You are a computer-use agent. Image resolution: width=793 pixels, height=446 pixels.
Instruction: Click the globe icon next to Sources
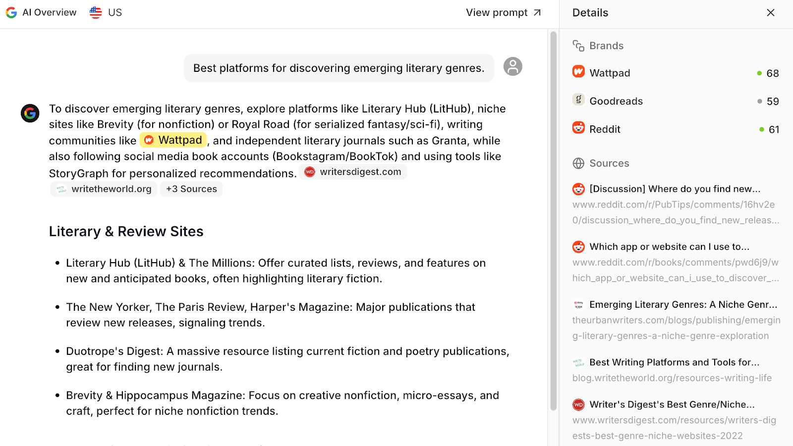tap(578, 164)
